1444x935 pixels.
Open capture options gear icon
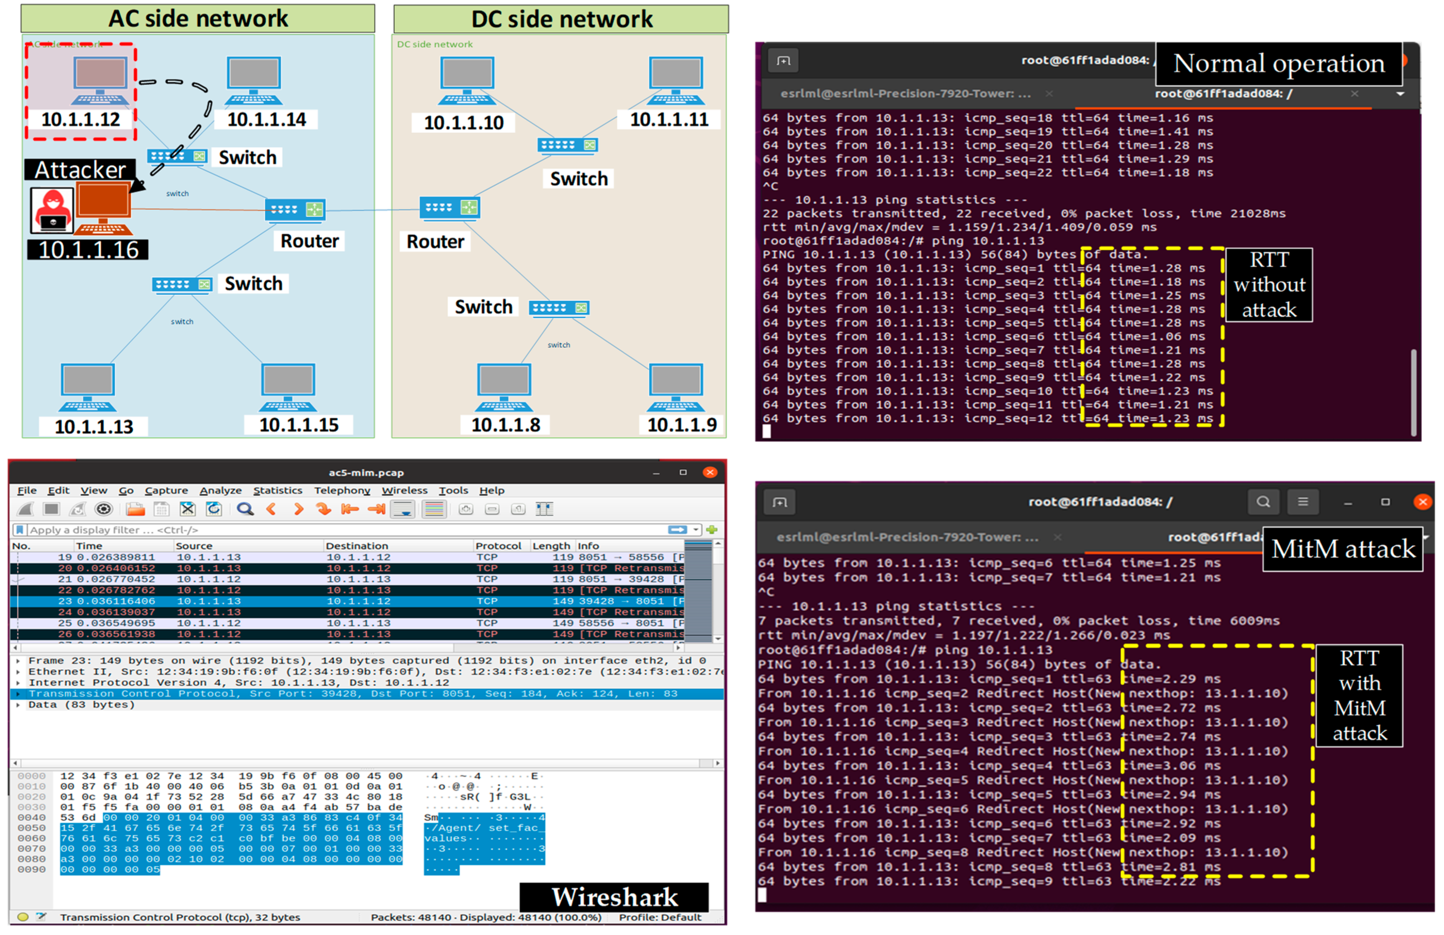pyautogui.click(x=104, y=510)
